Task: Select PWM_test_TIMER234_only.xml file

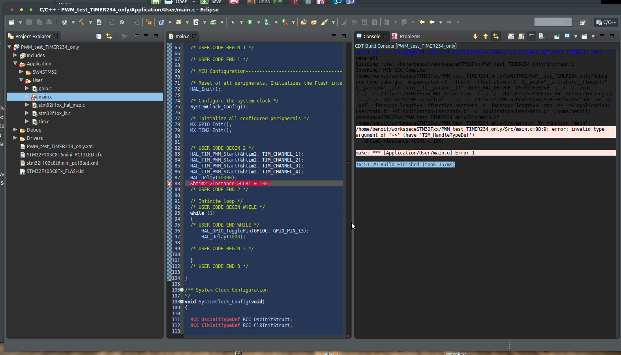Action: (60, 146)
